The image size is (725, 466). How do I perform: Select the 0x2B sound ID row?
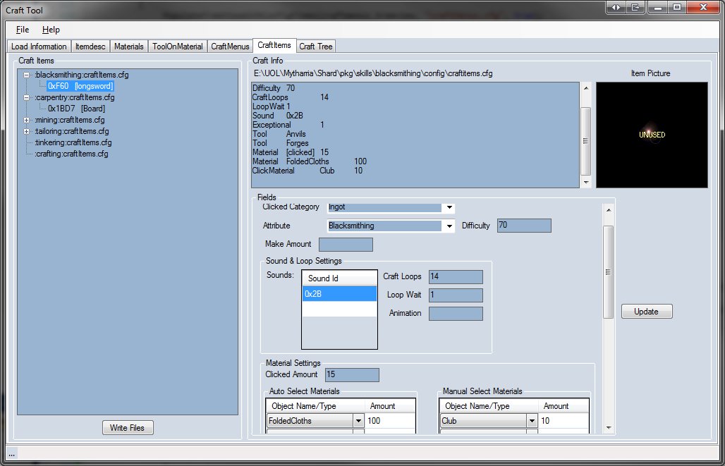pos(339,294)
